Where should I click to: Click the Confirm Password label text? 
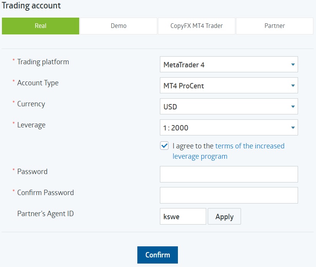click(46, 193)
